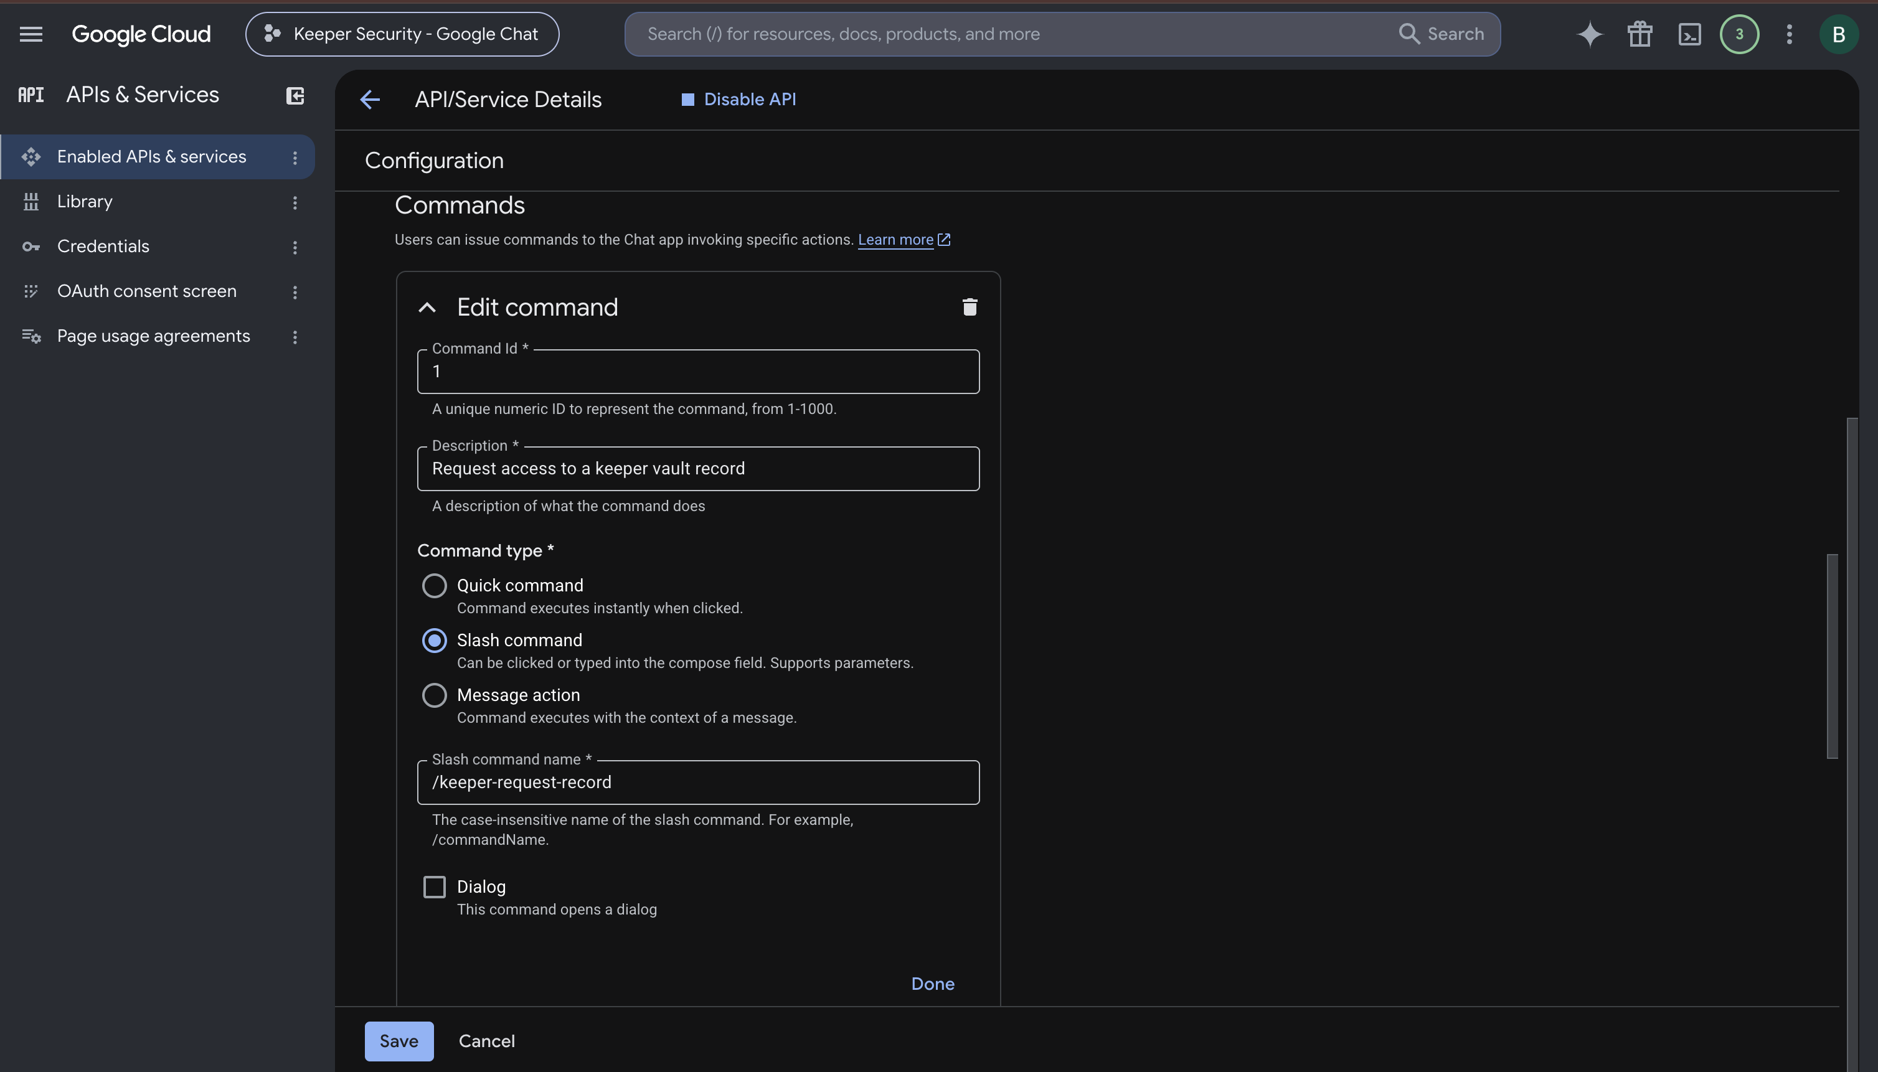Select the Quick command radio button
Image resolution: width=1878 pixels, height=1072 pixels.
click(x=434, y=585)
